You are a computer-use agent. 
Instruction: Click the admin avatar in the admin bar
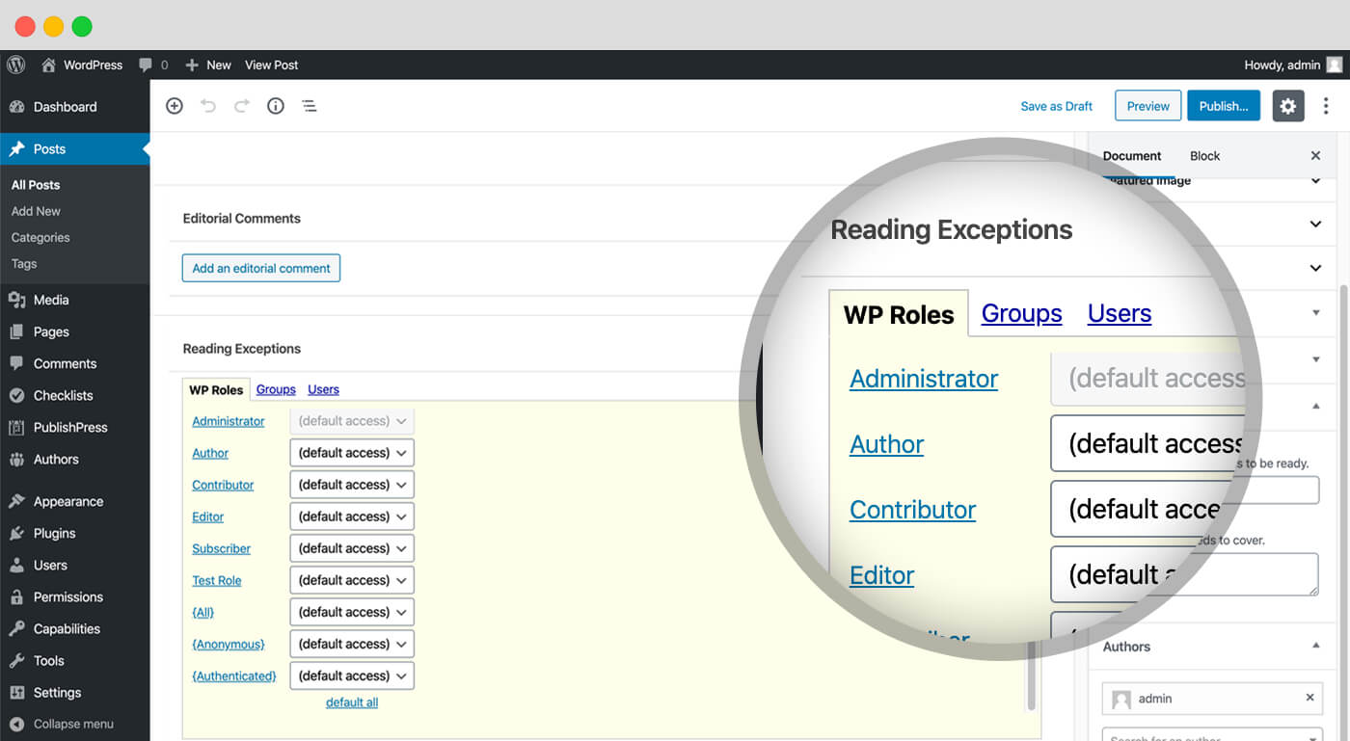tap(1334, 65)
